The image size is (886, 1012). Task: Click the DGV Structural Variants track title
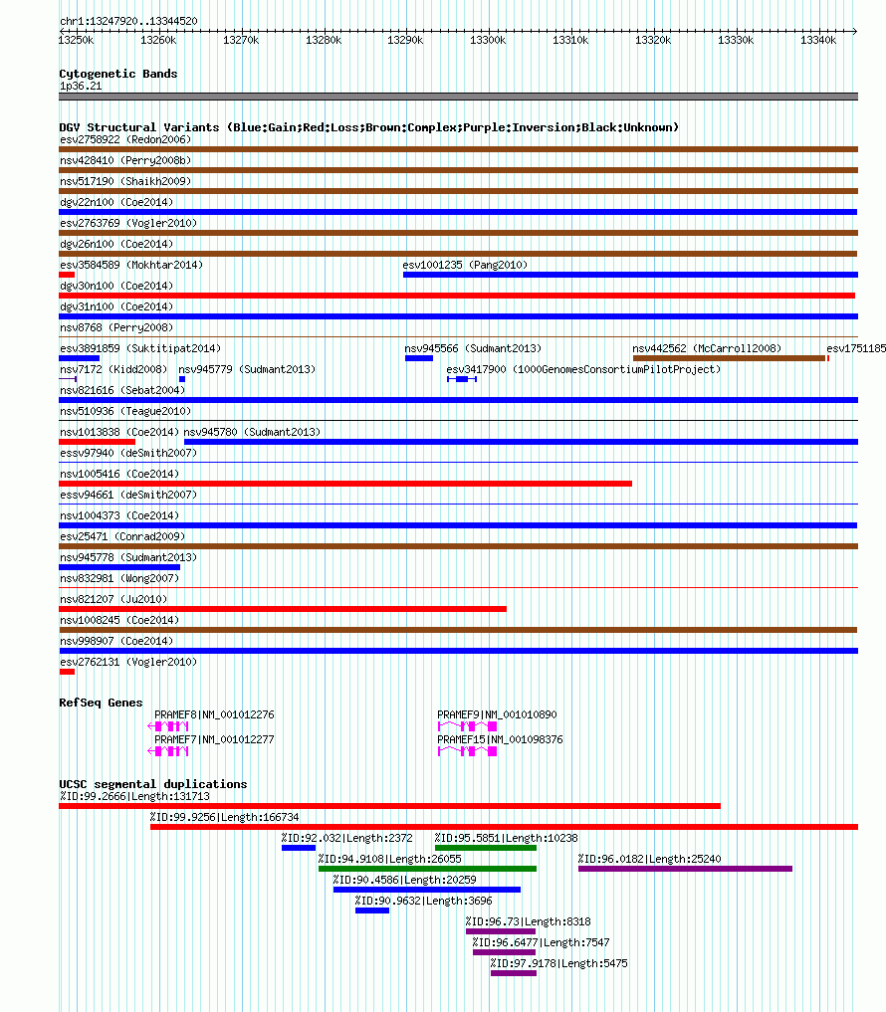coord(368,127)
